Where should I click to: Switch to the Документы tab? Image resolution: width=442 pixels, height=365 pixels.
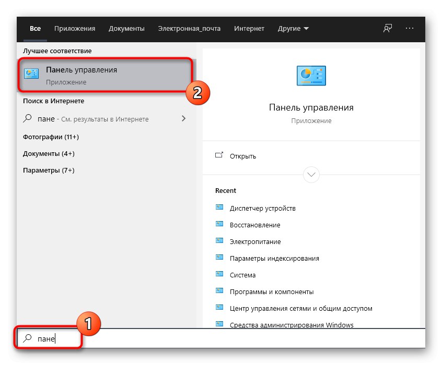[x=126, y=28]
